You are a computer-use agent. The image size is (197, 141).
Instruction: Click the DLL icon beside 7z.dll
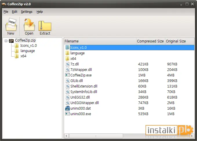(x=68, y=64)
